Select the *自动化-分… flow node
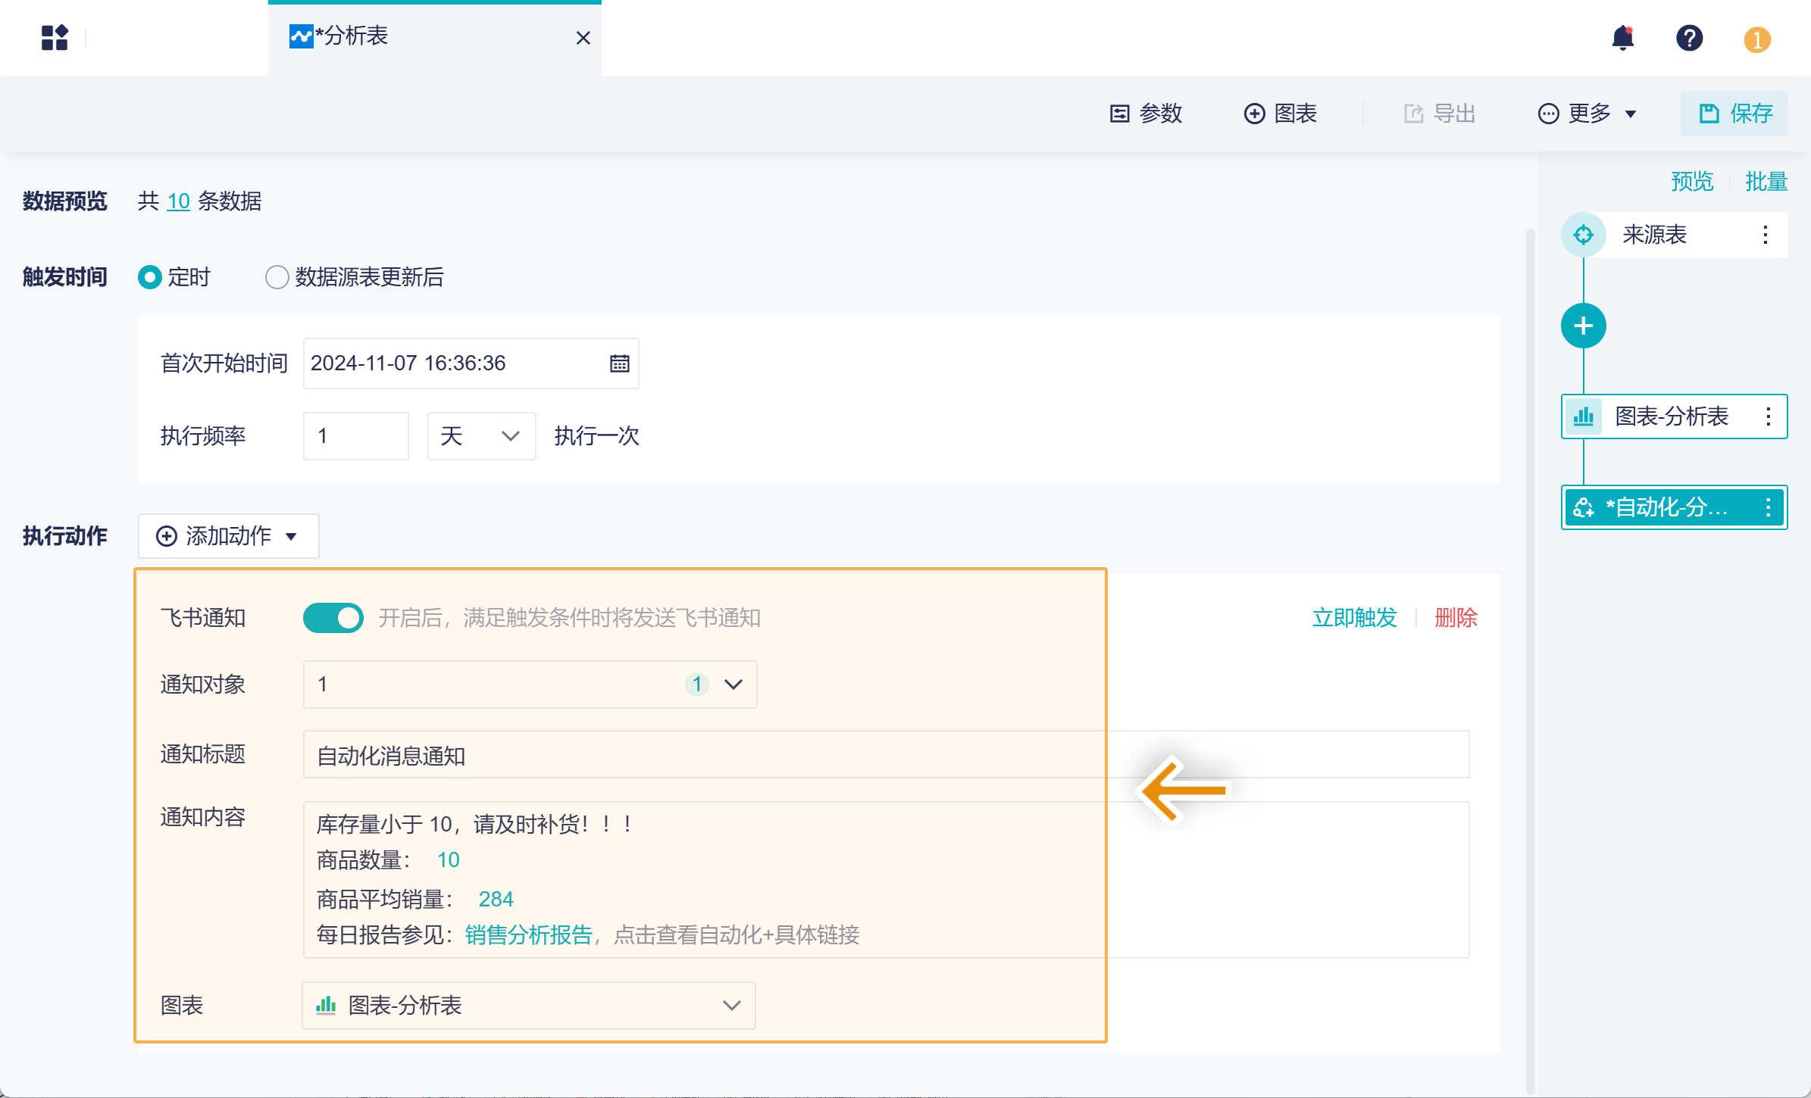 point(1674,507)
